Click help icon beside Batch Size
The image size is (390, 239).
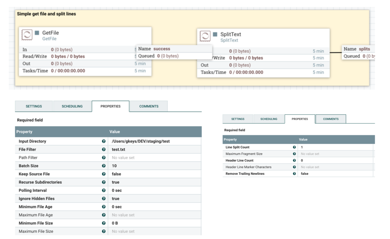tap(103, 166)
